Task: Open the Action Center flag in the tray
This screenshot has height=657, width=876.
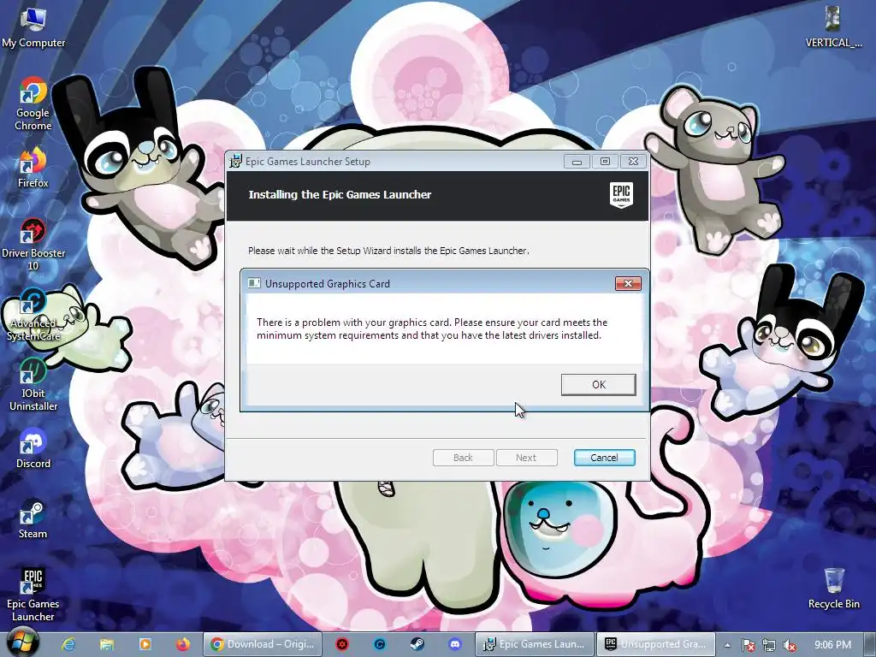Action: (748, 645)
